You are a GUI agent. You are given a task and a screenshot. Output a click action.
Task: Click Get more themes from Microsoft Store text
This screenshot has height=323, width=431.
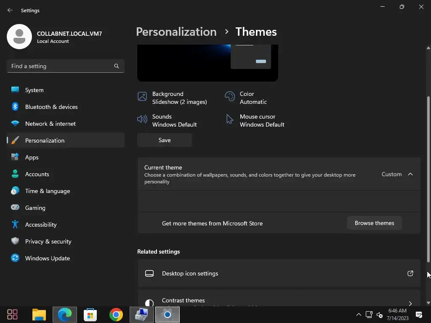pos(212,223)
